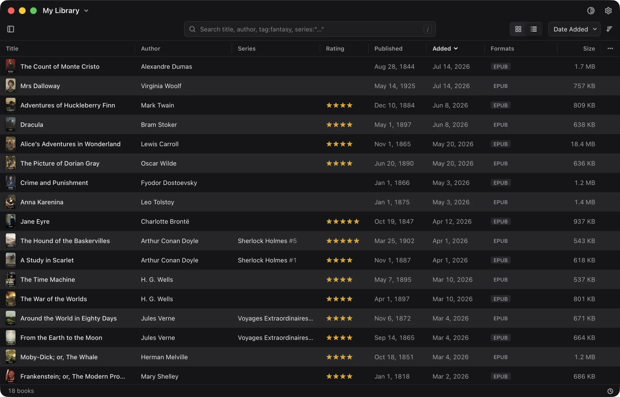
Task: Switch to list view
Action: pos(533,29)
